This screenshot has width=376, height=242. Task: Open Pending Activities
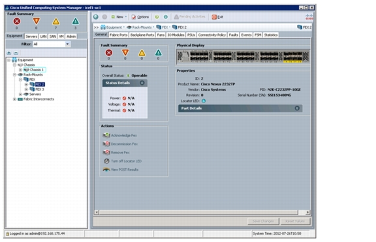point(190,17)
